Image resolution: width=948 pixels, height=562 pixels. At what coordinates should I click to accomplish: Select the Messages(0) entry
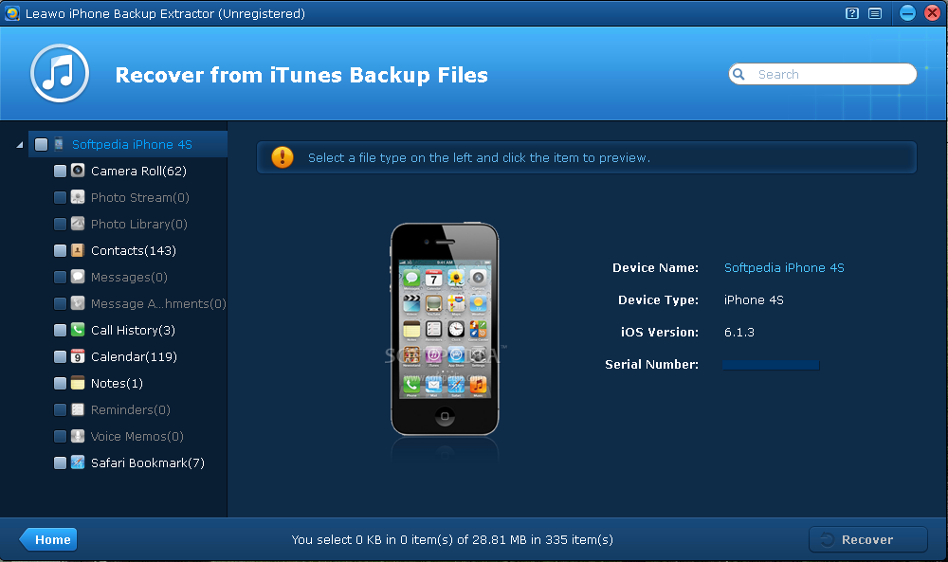coord(129,278)
